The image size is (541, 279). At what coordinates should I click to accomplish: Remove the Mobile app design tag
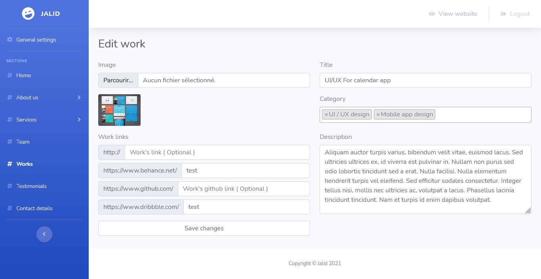[x=378, y=114]
